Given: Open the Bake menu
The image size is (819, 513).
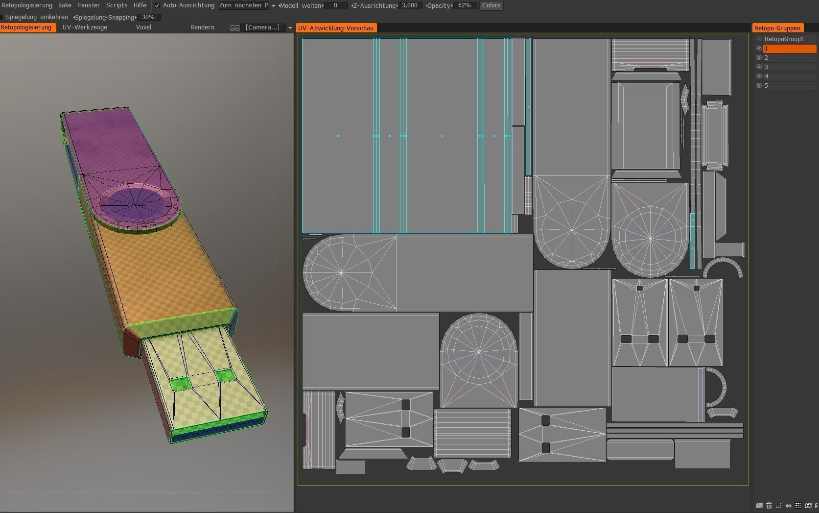Looking at the screenshot, I should (x=65, y=5).
